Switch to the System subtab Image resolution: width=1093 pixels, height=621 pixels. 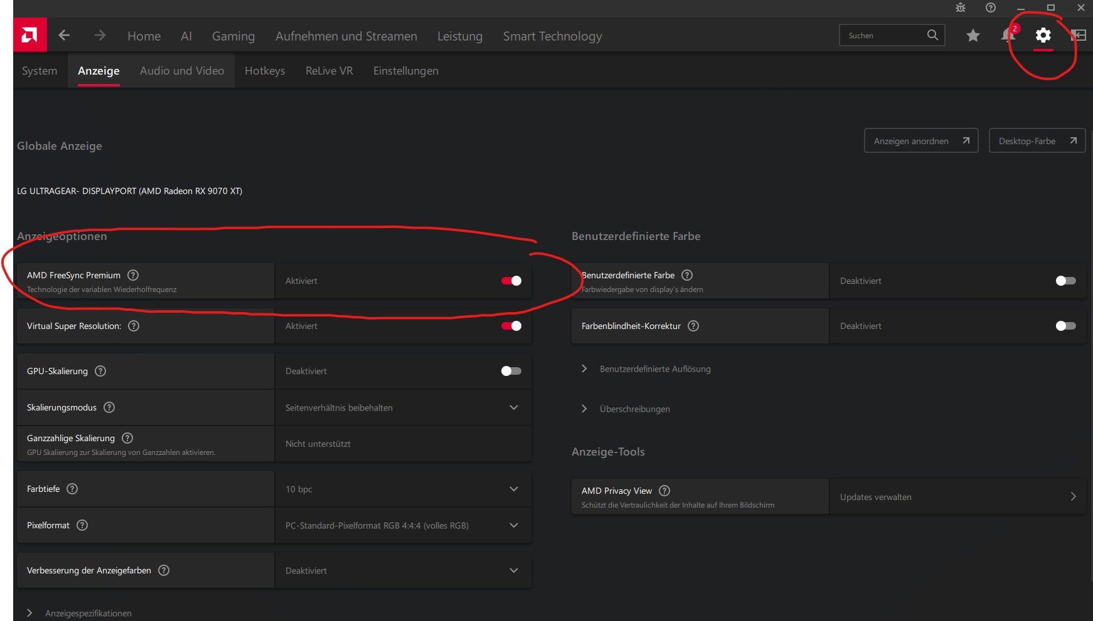(40, 71)
